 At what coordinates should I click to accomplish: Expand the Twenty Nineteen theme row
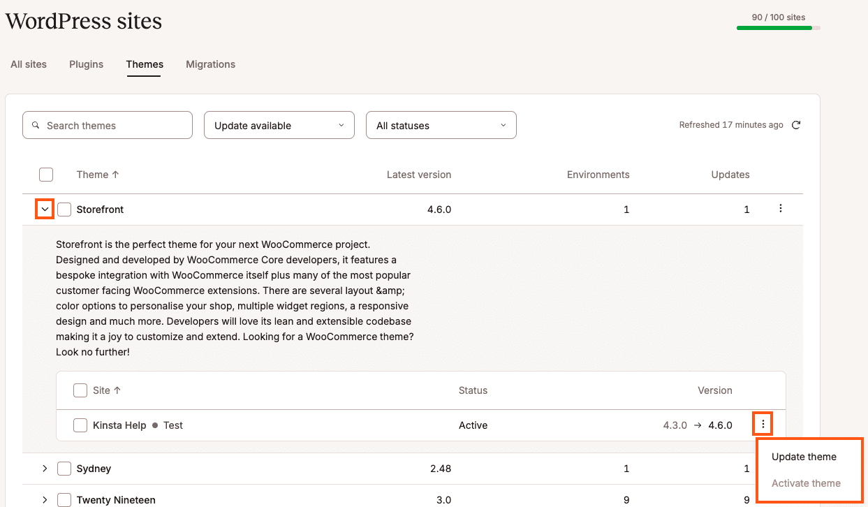45,500
